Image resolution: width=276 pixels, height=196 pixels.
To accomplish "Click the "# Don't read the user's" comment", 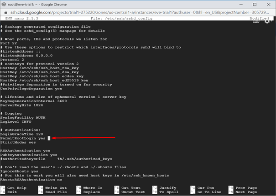I will coord(63,167).
